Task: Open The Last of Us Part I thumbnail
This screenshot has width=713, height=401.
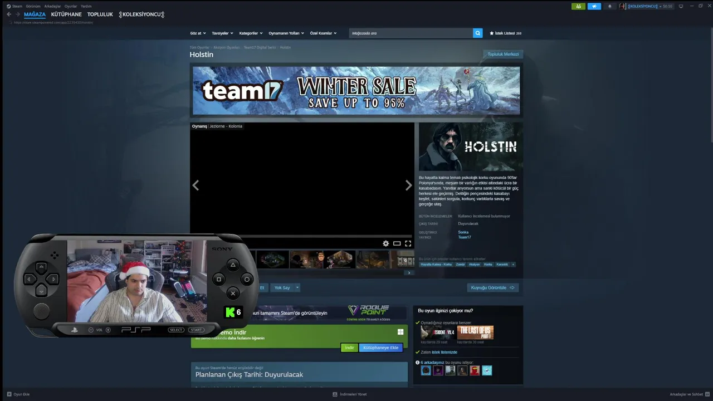Action: point(476,332)
